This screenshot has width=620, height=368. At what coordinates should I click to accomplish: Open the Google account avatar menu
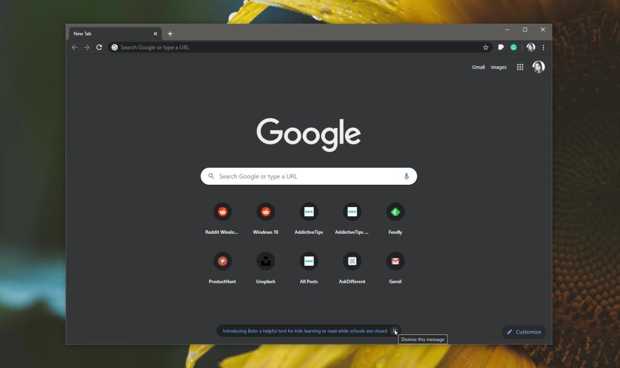[x=538, y=67]
